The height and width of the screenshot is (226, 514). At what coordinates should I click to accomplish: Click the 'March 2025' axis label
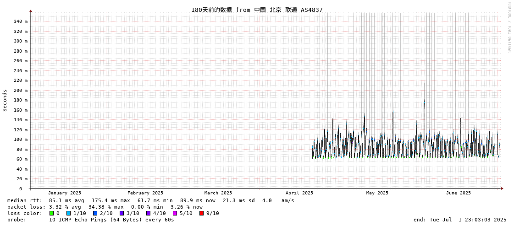[x=218, y=193]
